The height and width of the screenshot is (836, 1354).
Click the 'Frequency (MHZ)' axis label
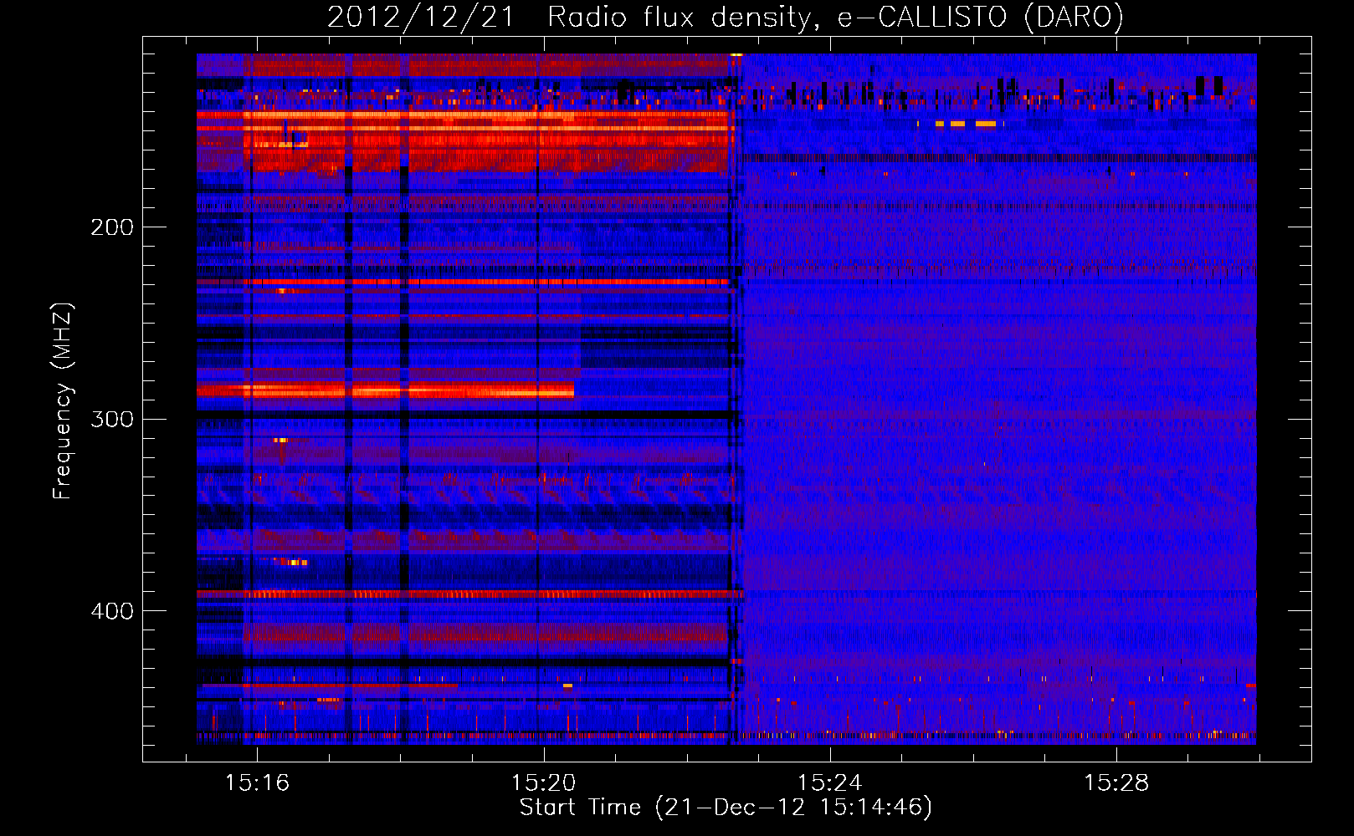tap(63, 401)
